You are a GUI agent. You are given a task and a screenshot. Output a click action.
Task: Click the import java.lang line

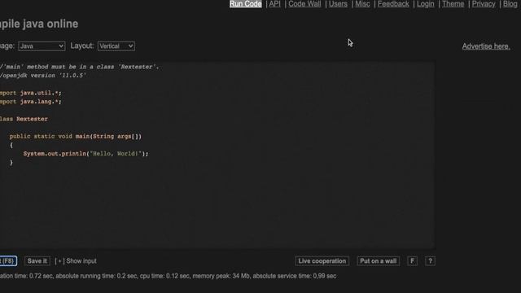[x=31, y=102]
